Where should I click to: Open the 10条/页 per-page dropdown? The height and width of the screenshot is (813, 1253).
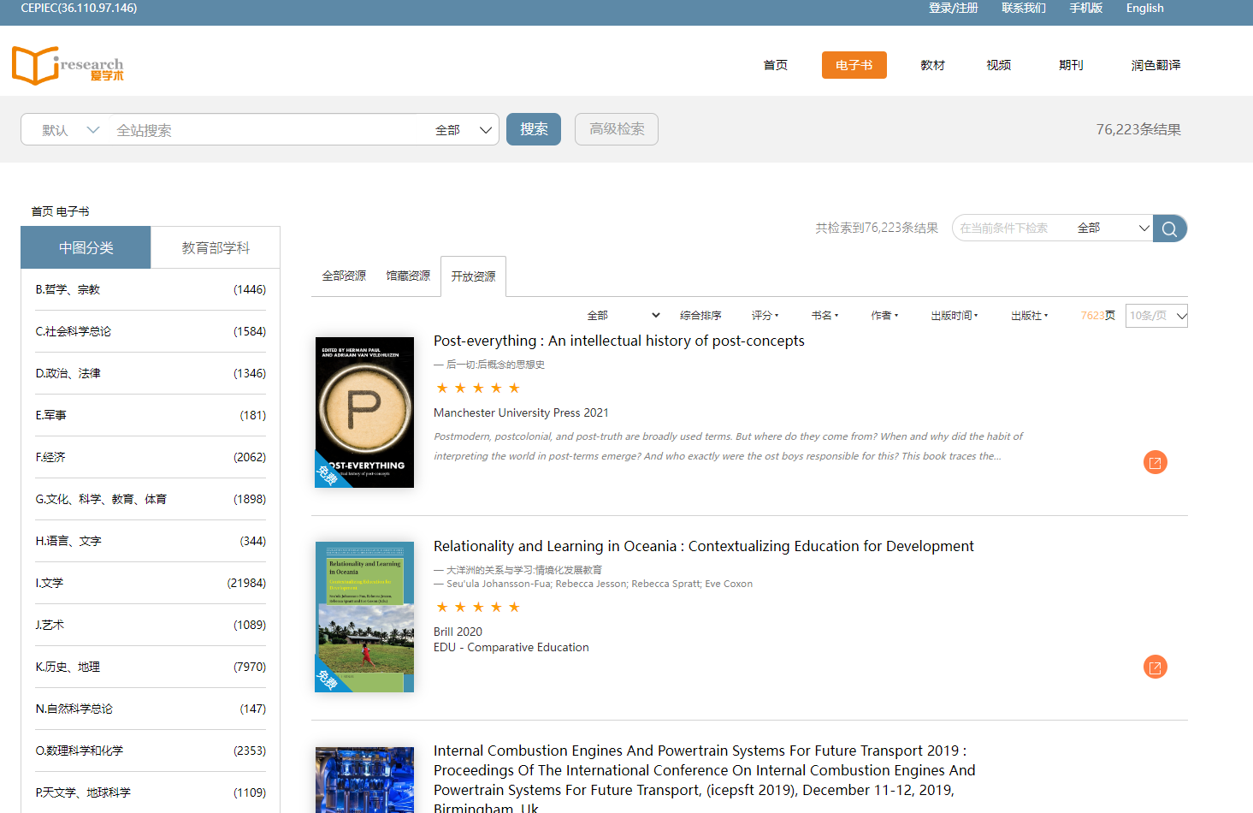[1156, 316]
